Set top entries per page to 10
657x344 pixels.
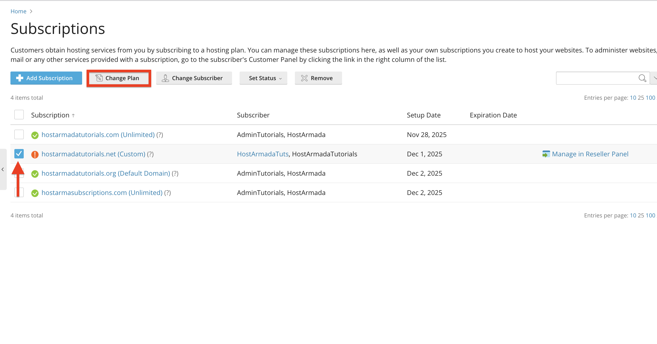coord(633,98)
